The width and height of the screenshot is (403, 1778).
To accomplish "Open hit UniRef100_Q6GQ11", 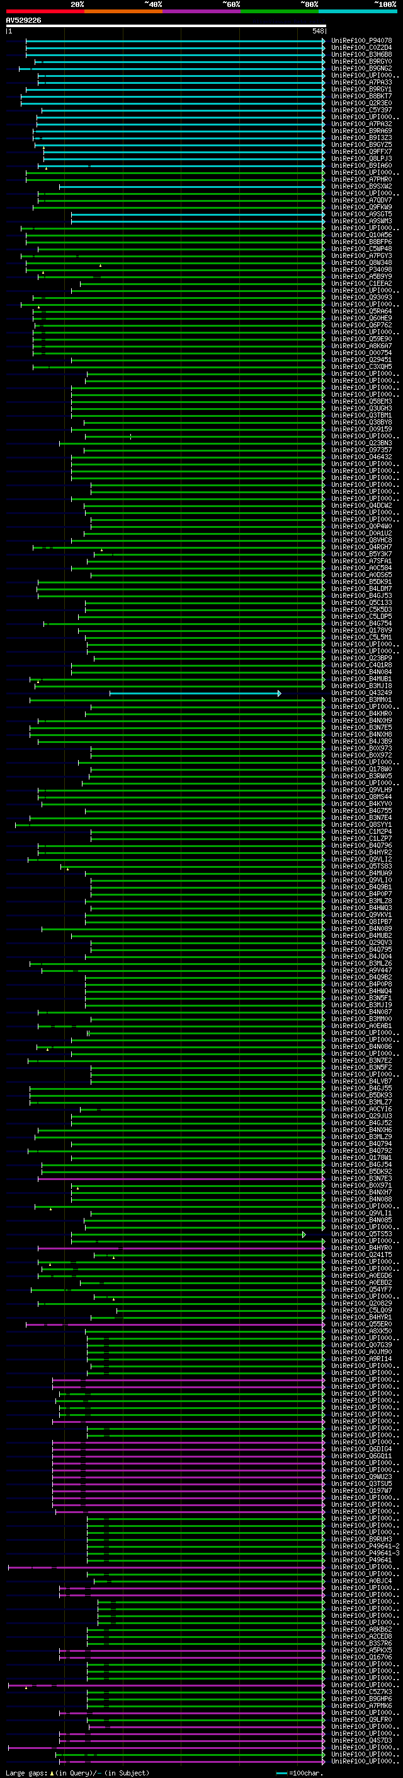I will coord(361,1456).
